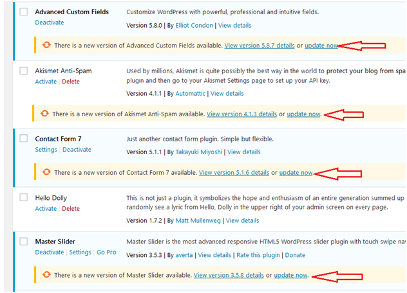Viewport: 407px width, 293px height.
Task: Open Automattic author link
Action: (190, 94)
